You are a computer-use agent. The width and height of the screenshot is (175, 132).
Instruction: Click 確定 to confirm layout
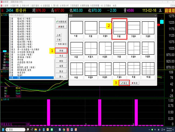[x=124, y=83]
